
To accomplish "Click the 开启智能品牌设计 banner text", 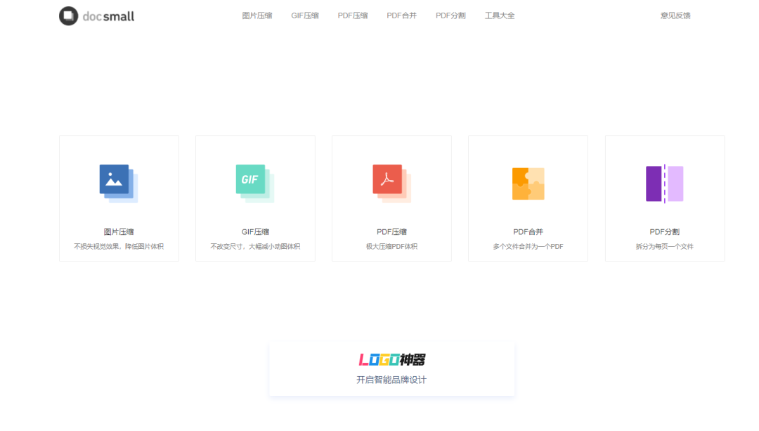I will click(391, 380).
